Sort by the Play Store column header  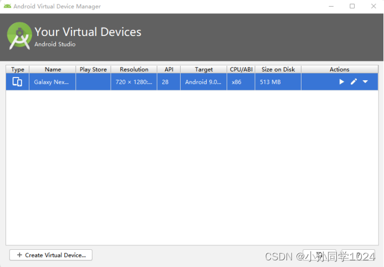click(x=93, y=69)
